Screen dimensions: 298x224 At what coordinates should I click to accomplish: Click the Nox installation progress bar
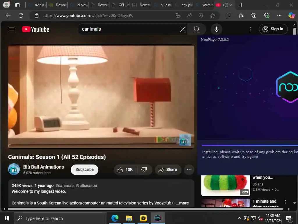[250, 145]
